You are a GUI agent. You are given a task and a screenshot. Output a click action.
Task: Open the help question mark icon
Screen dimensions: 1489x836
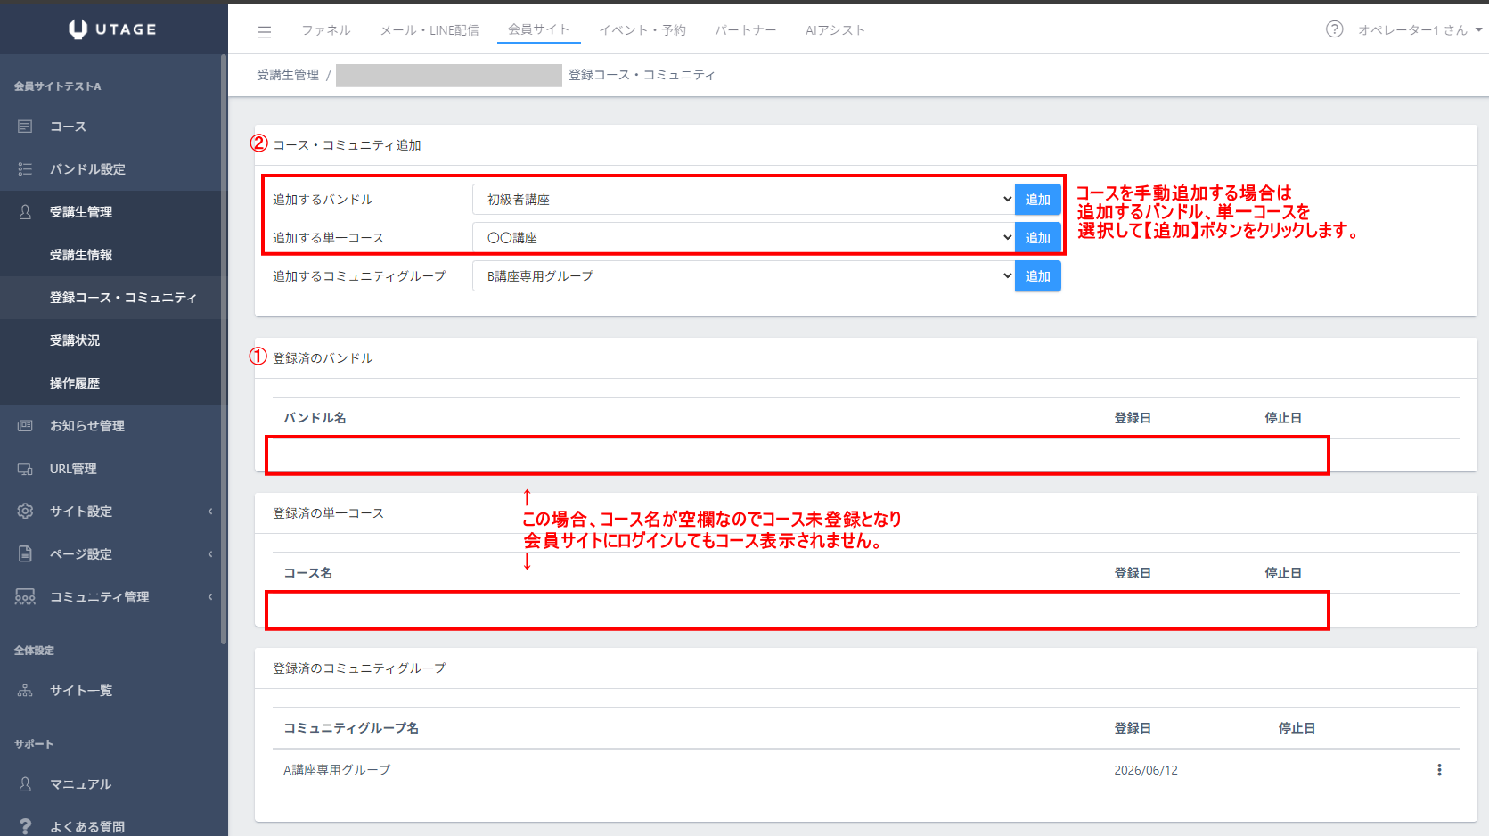pyautogui.click(x=1334, y=29)
